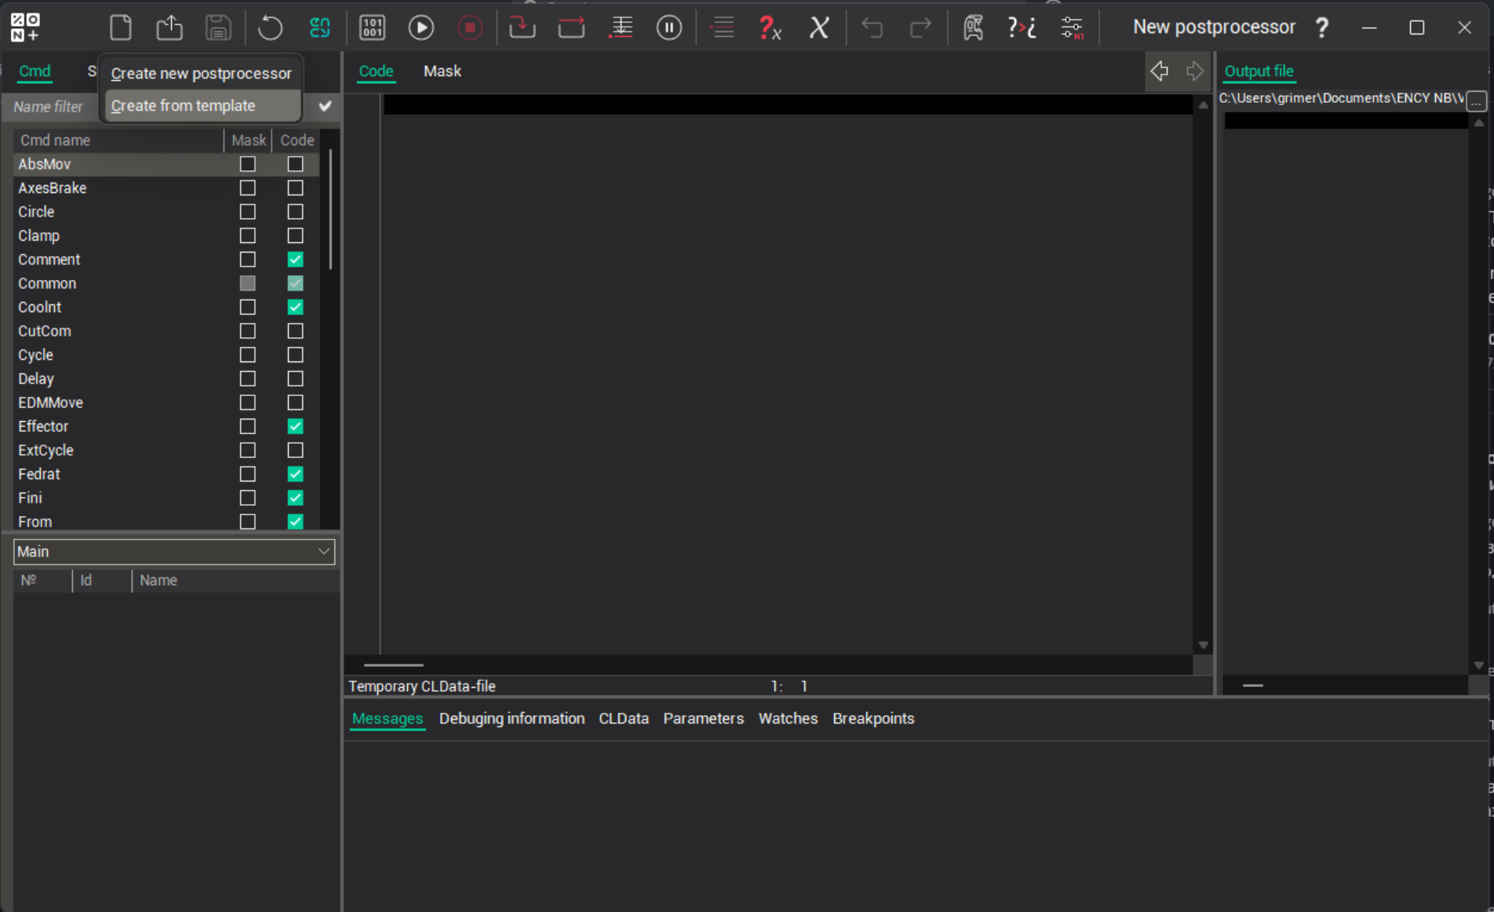The image size is (1494, 912).
Task: Open output file path browse button
Action: [1476, 100]
